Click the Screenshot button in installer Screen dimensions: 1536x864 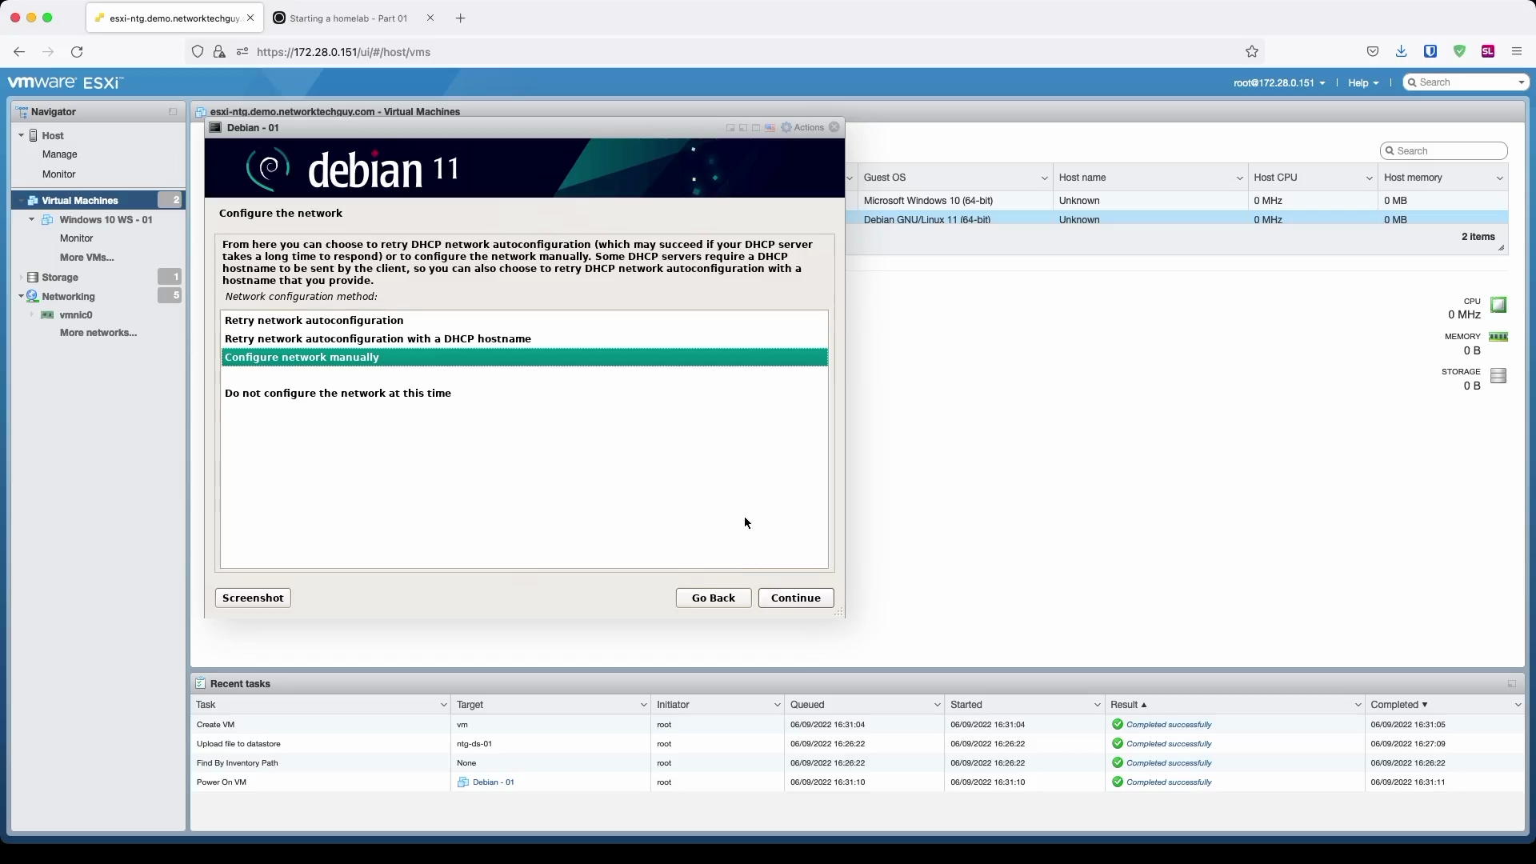tap(253, 598)
